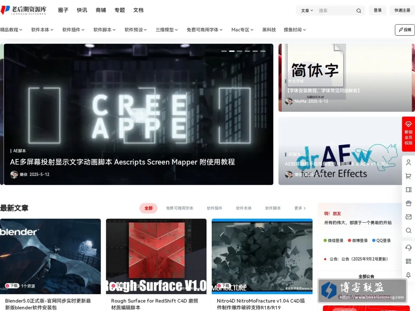Click the 下载 badge on Blender card
The image size is (415, 311).
click(x=12, y=286)
